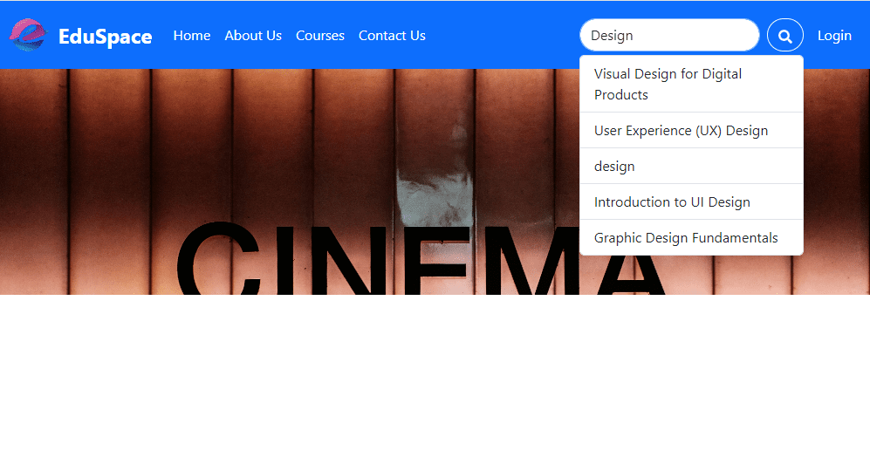Pick the lowercase design suggestion
The image size is (870, 471).
691,166
